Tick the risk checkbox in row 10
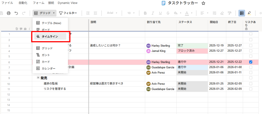 pos(251,83)
